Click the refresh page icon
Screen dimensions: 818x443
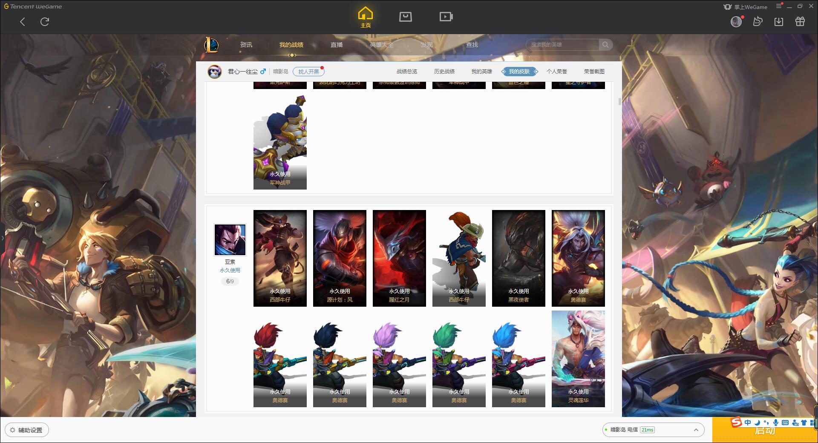click(x=45, y=22)
